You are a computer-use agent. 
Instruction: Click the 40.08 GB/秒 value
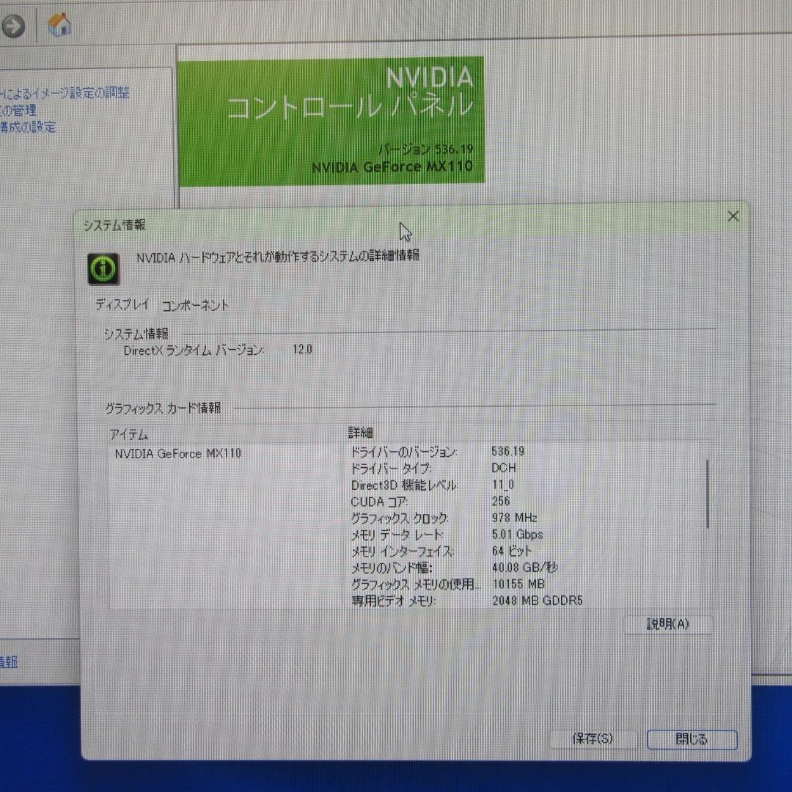[x=525, y=567]
